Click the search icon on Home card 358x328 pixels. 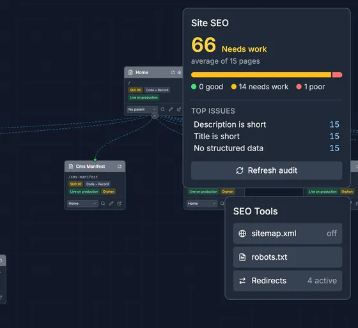[162, 109]
